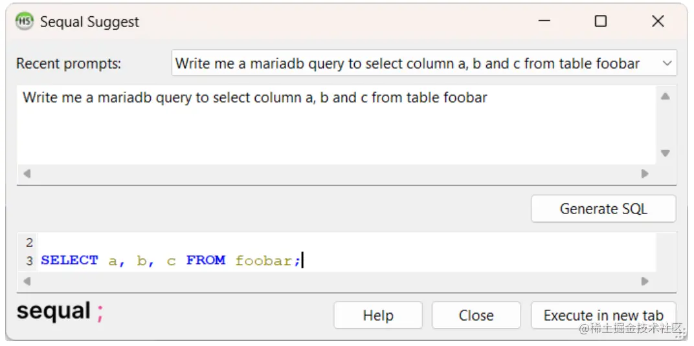Open the Recent prompts dropdown arrow
Screen dimensions: 694x346
[667, 63]
